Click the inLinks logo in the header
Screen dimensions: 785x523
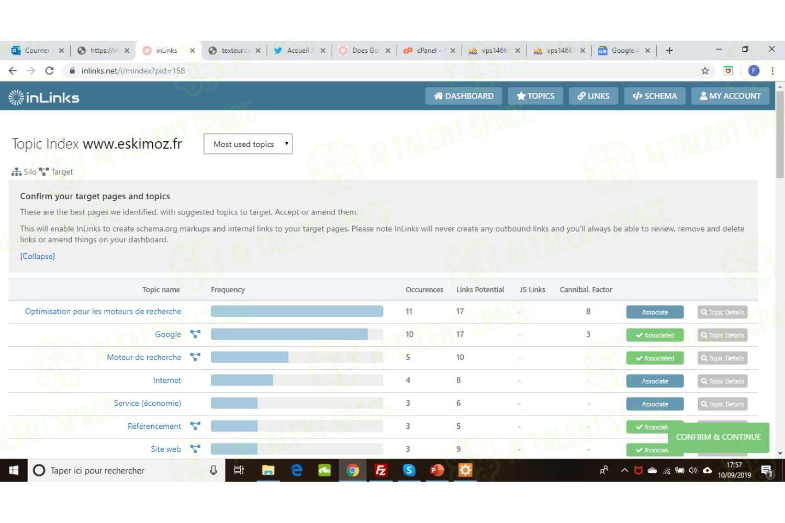tap(44, 97)
